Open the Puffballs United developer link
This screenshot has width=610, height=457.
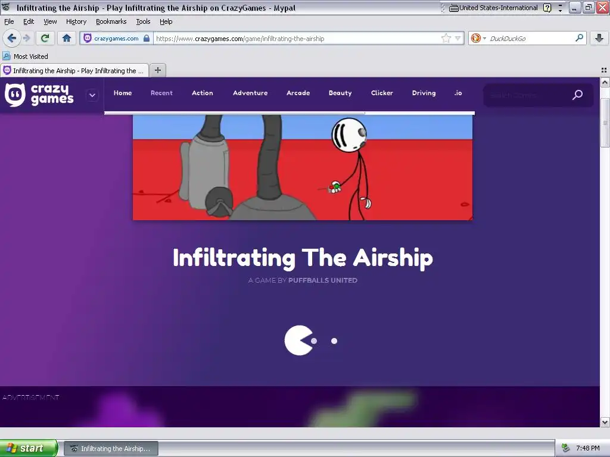click(x=322, y=280)
